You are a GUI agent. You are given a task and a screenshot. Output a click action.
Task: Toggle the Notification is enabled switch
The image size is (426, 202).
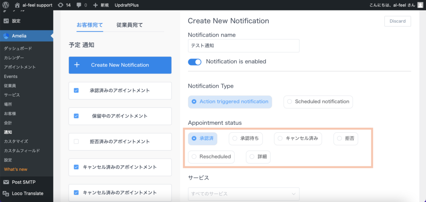pos(195,62)
